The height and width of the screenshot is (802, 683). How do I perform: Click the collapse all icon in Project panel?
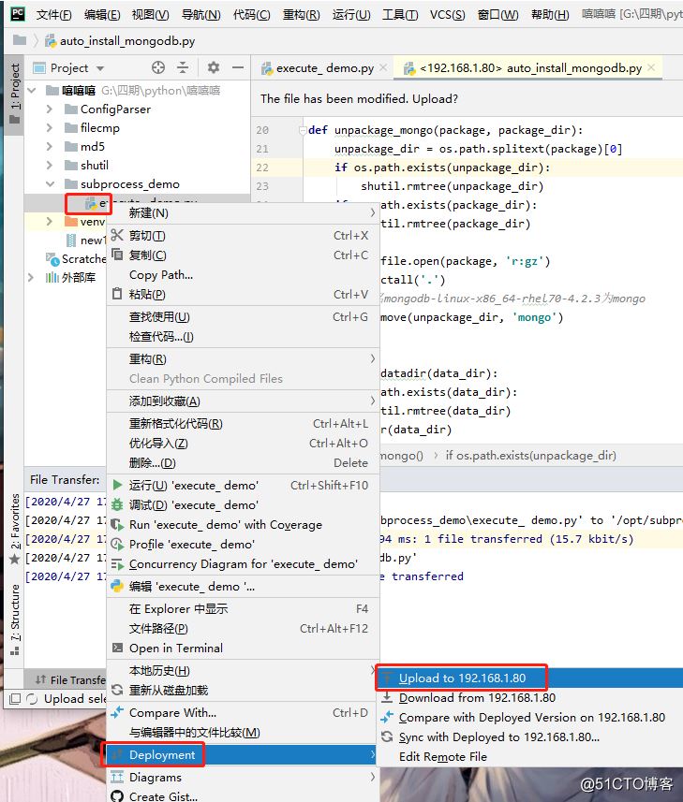[x=183, y=68]
